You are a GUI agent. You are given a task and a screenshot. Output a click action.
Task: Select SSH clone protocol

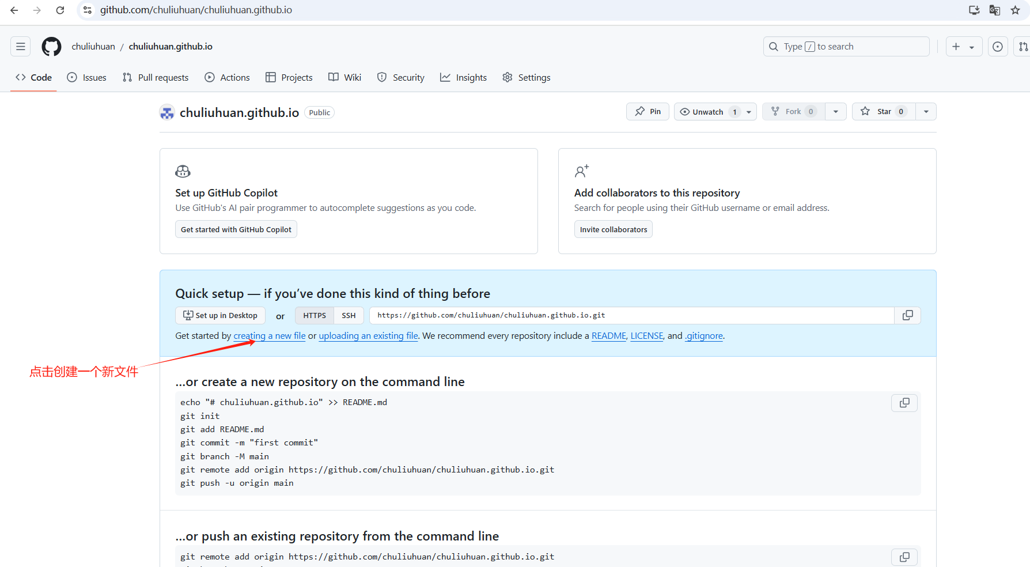[x=349, y=315]
